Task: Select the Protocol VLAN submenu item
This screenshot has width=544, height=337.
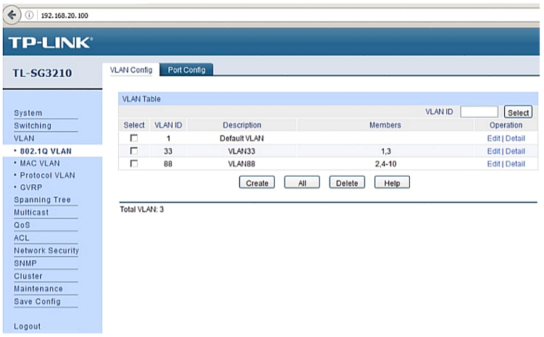Action: pyautogui.click(x=47, y=175)
